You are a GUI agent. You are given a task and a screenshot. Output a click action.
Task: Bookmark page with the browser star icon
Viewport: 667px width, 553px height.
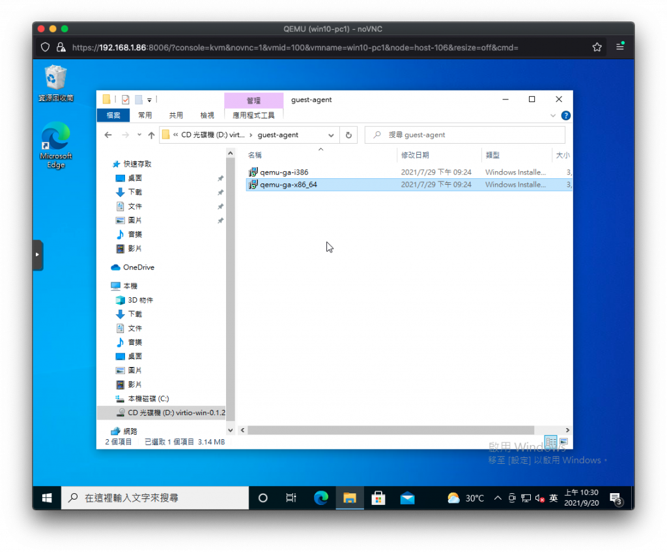pyautogui.click(x=597, y=47)
